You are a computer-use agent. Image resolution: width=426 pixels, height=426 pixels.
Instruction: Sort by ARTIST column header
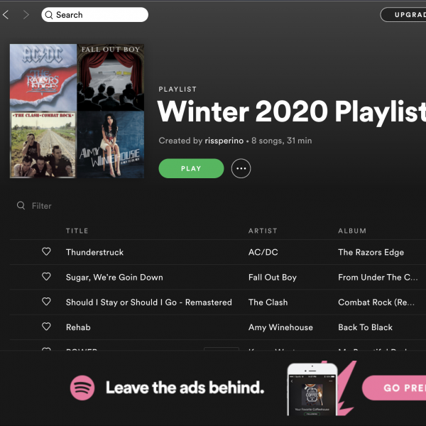click(x=263, y=231)
